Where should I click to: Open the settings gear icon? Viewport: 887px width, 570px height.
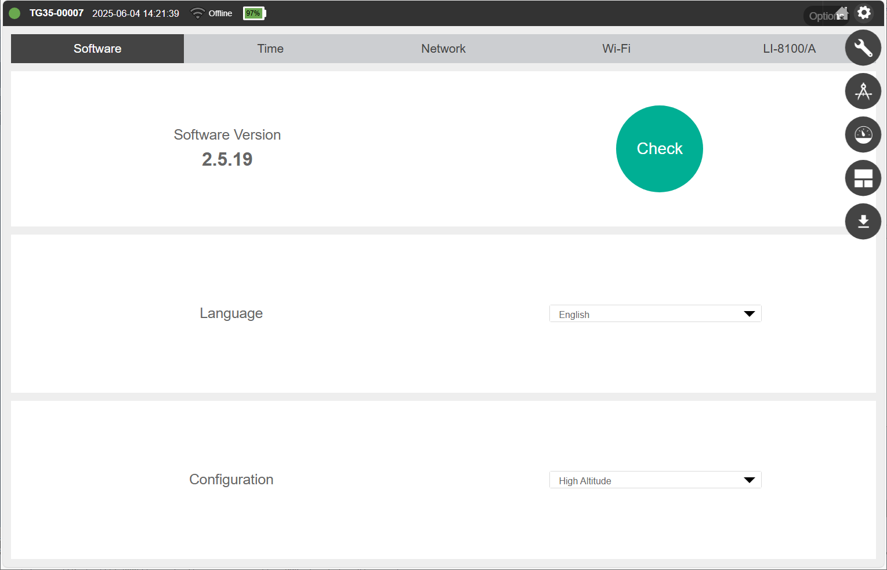(864, 13)
